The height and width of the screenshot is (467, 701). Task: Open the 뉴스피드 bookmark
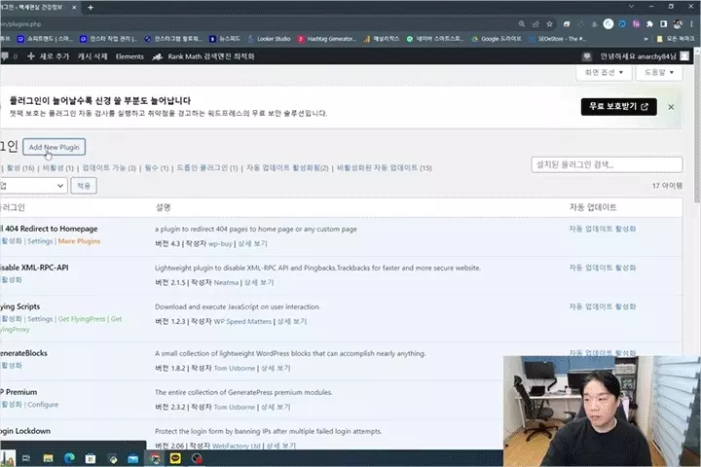coord(225,39)
